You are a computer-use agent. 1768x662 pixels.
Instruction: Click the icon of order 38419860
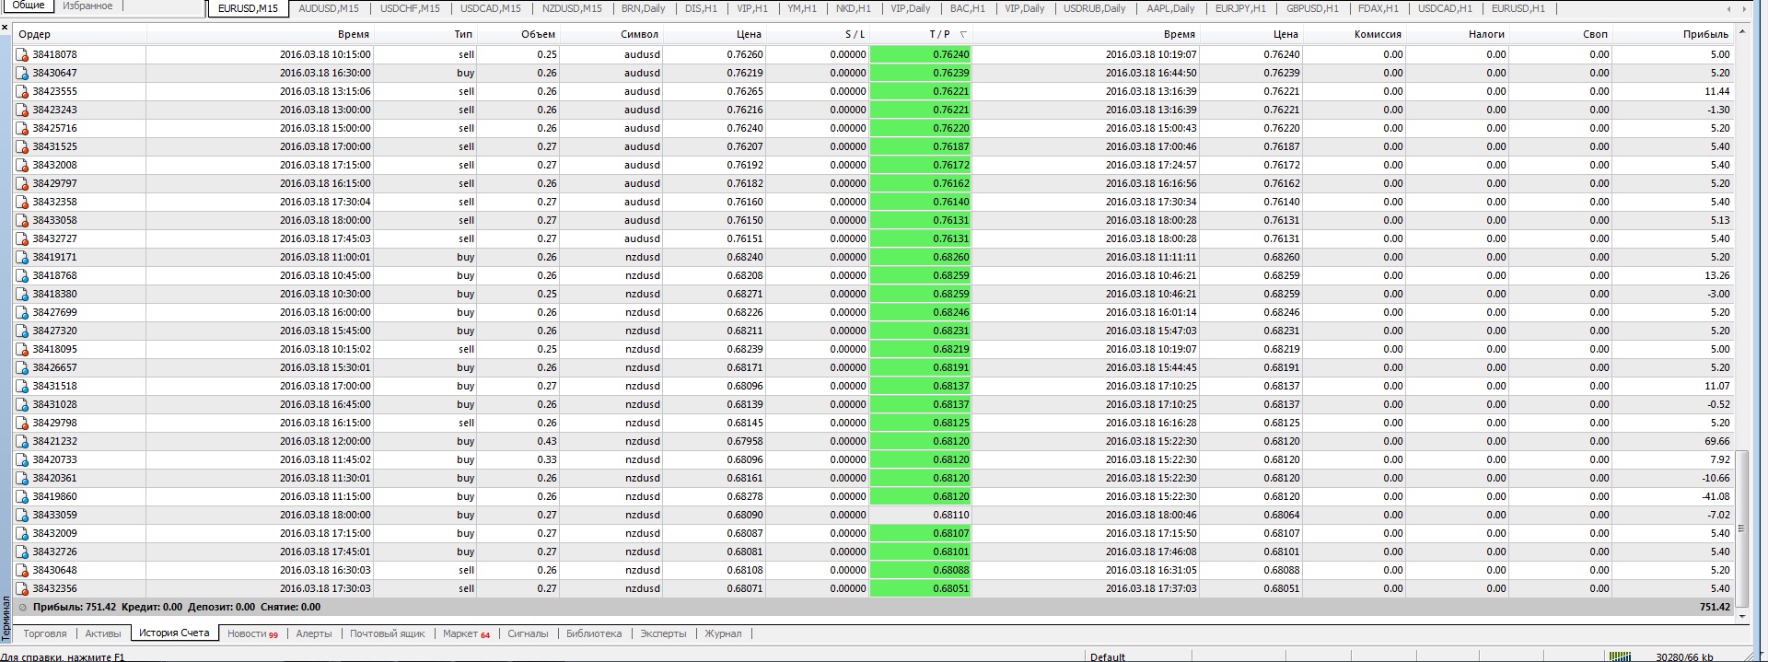(x=22, y=496)
